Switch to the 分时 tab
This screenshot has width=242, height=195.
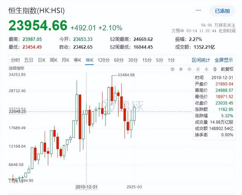pyautogui.click(x=16, y=60)
